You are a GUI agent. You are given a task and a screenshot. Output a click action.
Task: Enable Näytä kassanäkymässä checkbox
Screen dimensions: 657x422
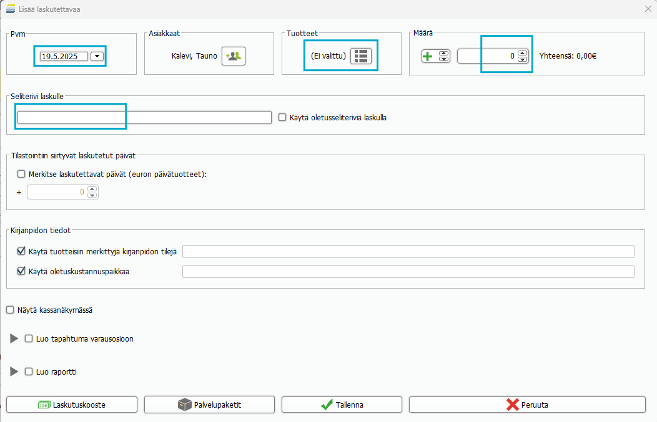[10, 310]
